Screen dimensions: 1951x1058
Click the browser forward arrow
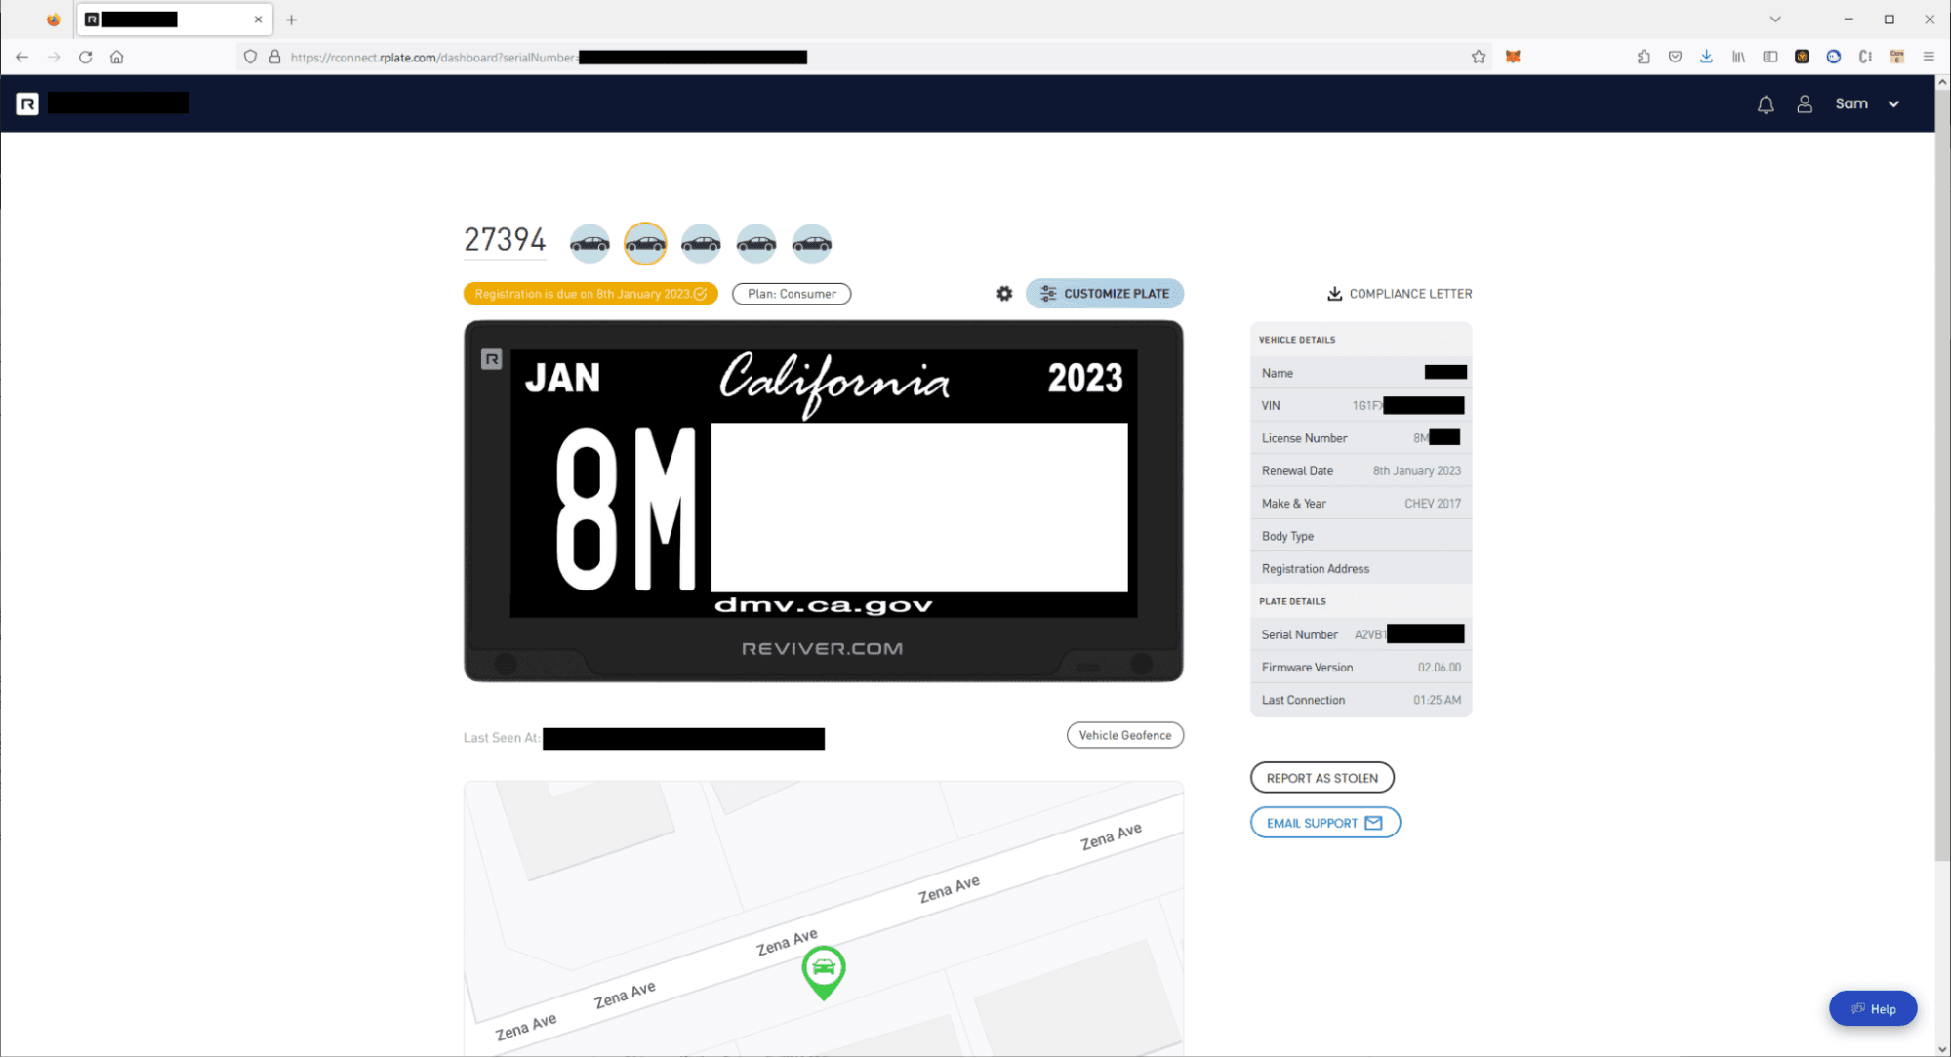pyautogui.click(x=54, y=57)
